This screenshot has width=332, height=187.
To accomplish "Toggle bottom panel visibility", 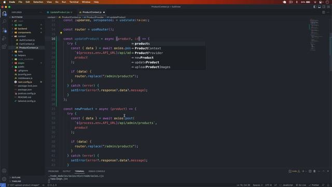I will click(320, 7).
